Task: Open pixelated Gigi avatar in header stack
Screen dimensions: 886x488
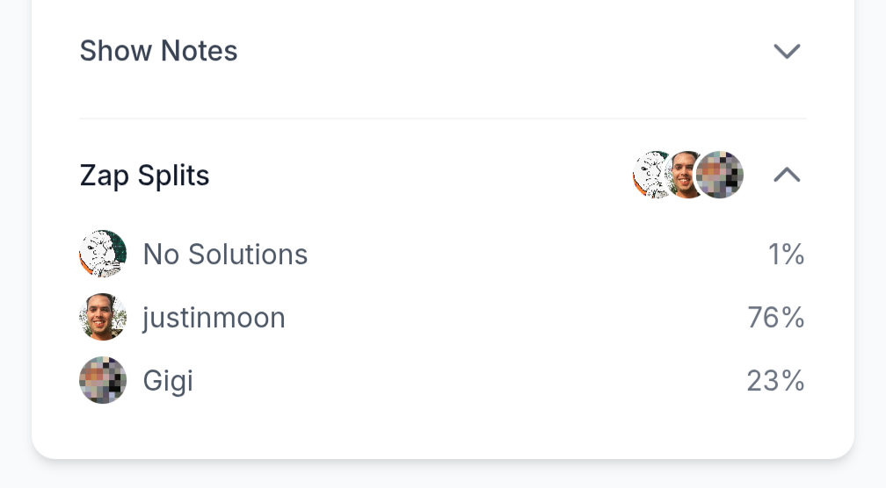Action: 719,175
